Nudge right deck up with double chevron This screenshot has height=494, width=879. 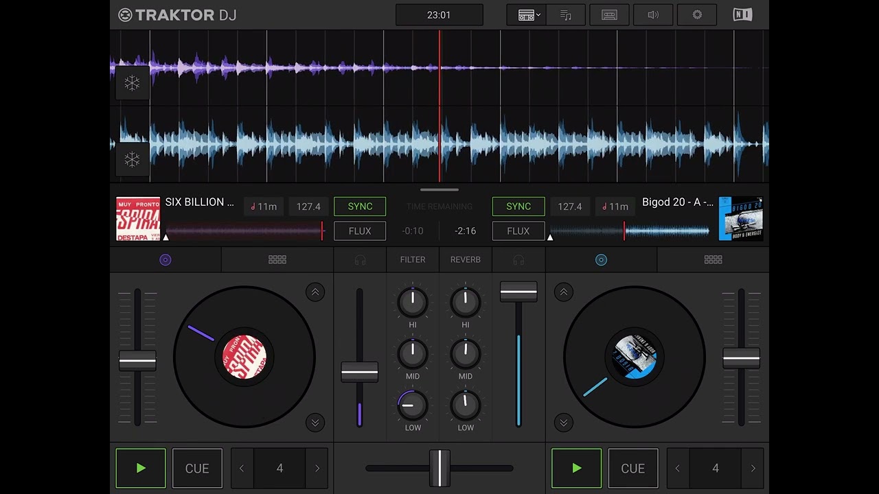[564, 292]
